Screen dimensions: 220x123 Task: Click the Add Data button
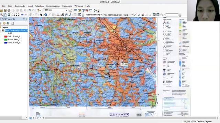[x=38, y=10]
